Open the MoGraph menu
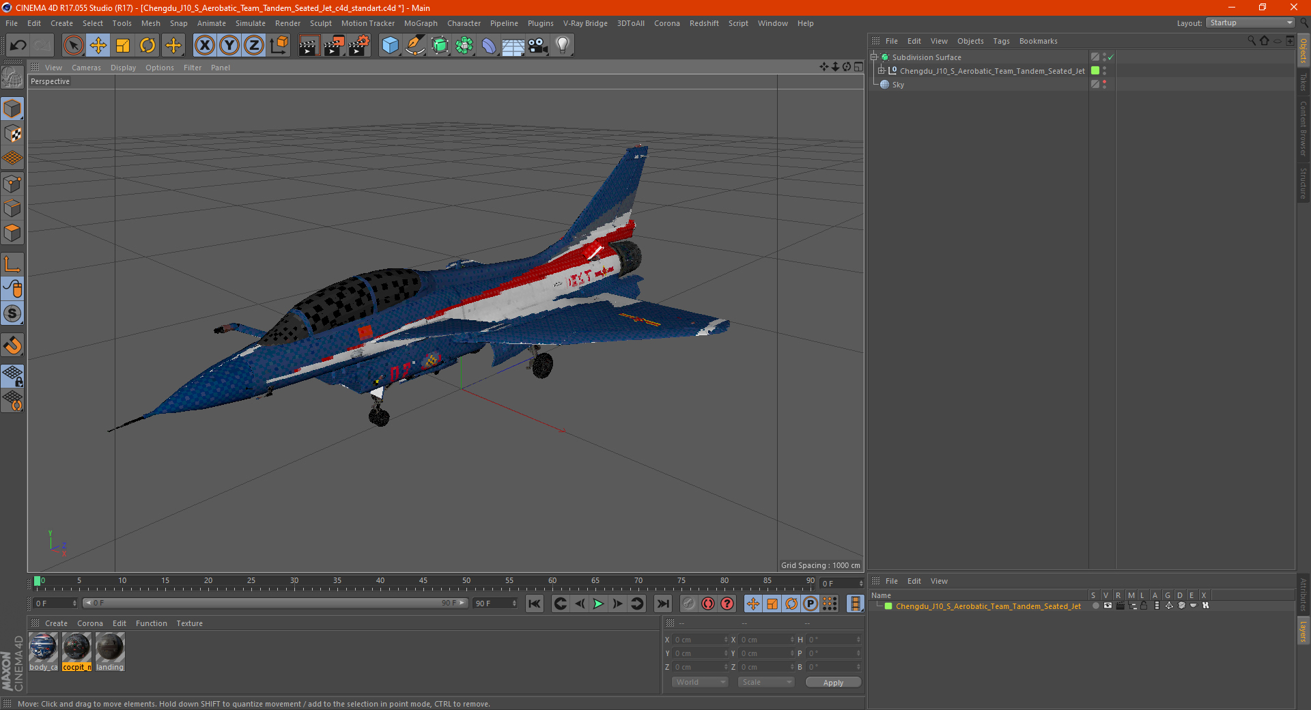Viewport: 1311px width, 710px height. (x=421, y=23)
